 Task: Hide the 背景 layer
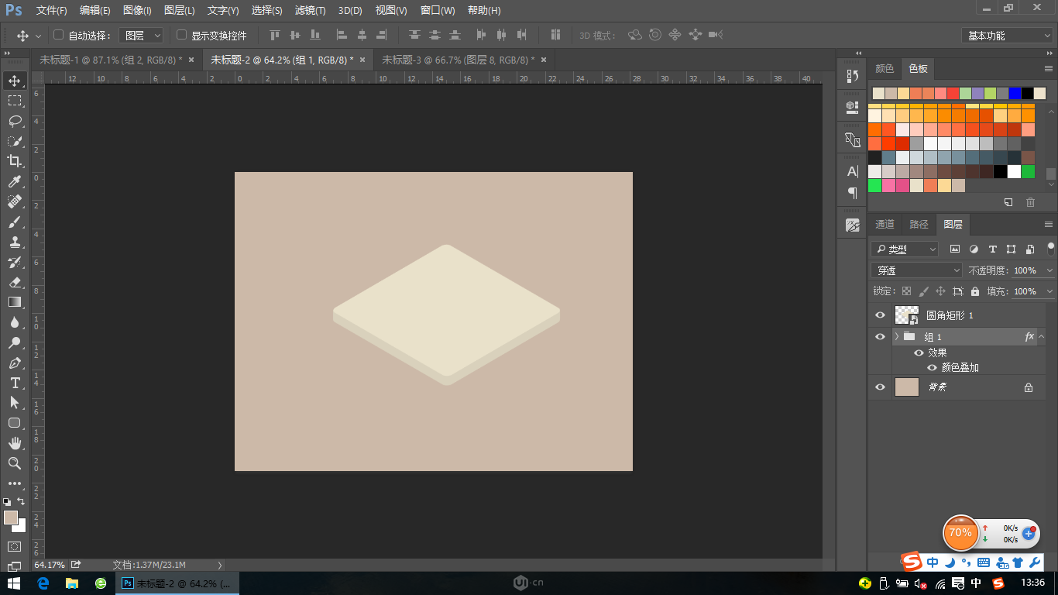pyautogui.click(x=880, y=387)
